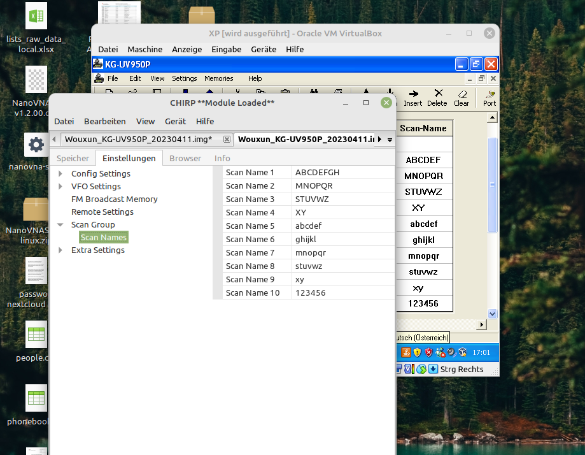The image size is (585, 455).
Task: Expand VFO Settings tree node
Action: click(60, 186)
